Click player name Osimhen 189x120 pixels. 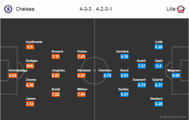pyautogui.click(x=105, y=70)
